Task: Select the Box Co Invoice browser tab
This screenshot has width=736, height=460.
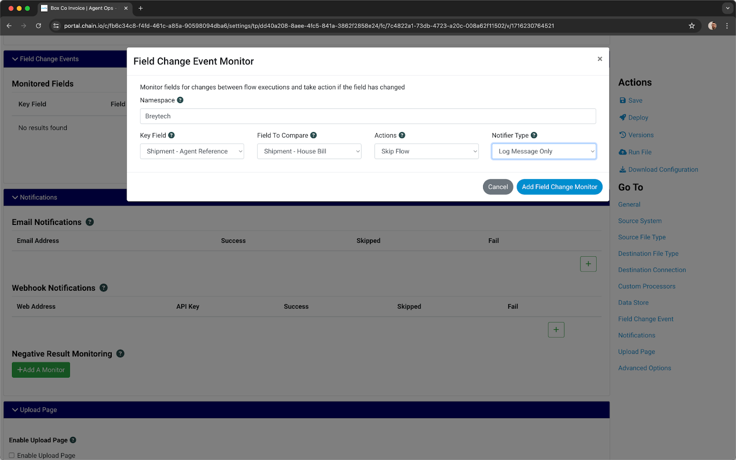Action: pos(85,8)
